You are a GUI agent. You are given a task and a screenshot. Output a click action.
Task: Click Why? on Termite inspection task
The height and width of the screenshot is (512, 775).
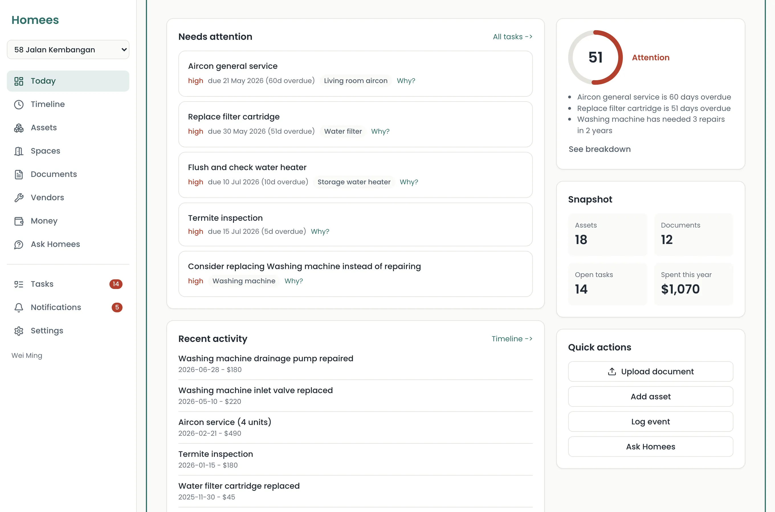pos(320,232)
